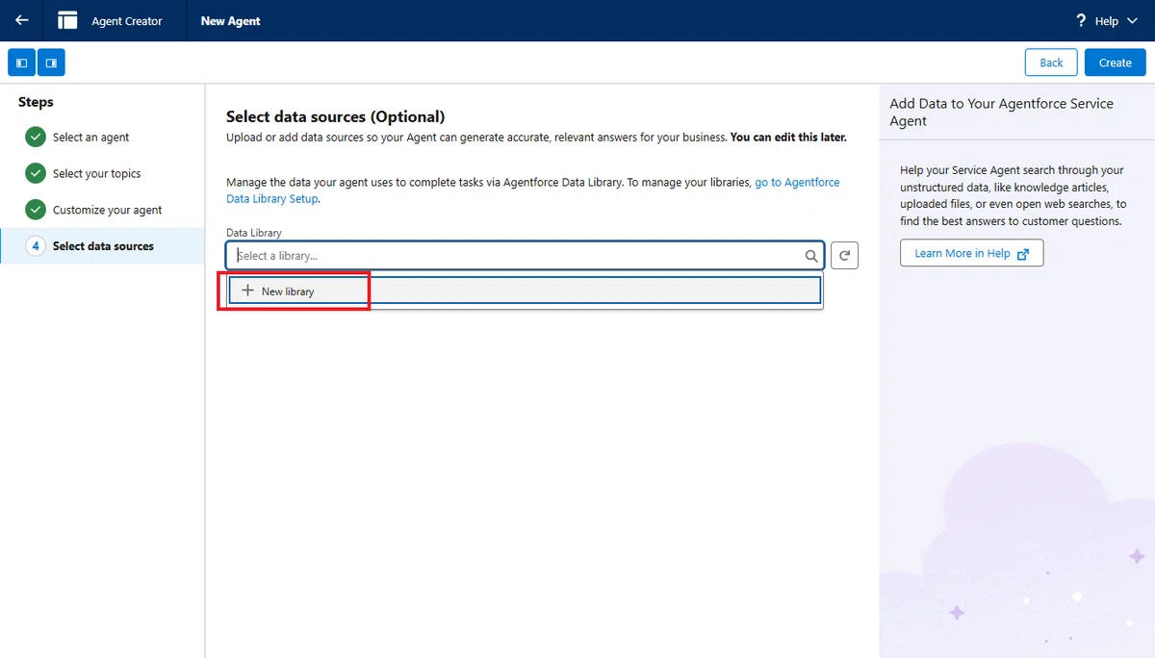Viewport: 1155px width, 658px height.
Task: Click the green check next to Select your topics
Action: click(36, 173)
